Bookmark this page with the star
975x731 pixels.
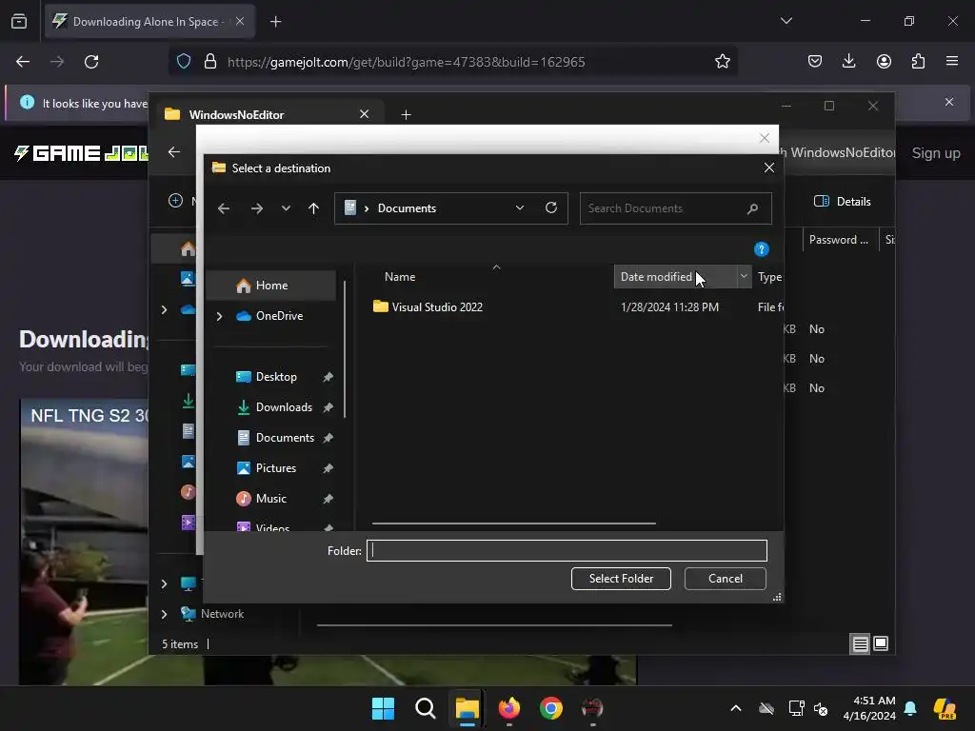tap(722, 62)
